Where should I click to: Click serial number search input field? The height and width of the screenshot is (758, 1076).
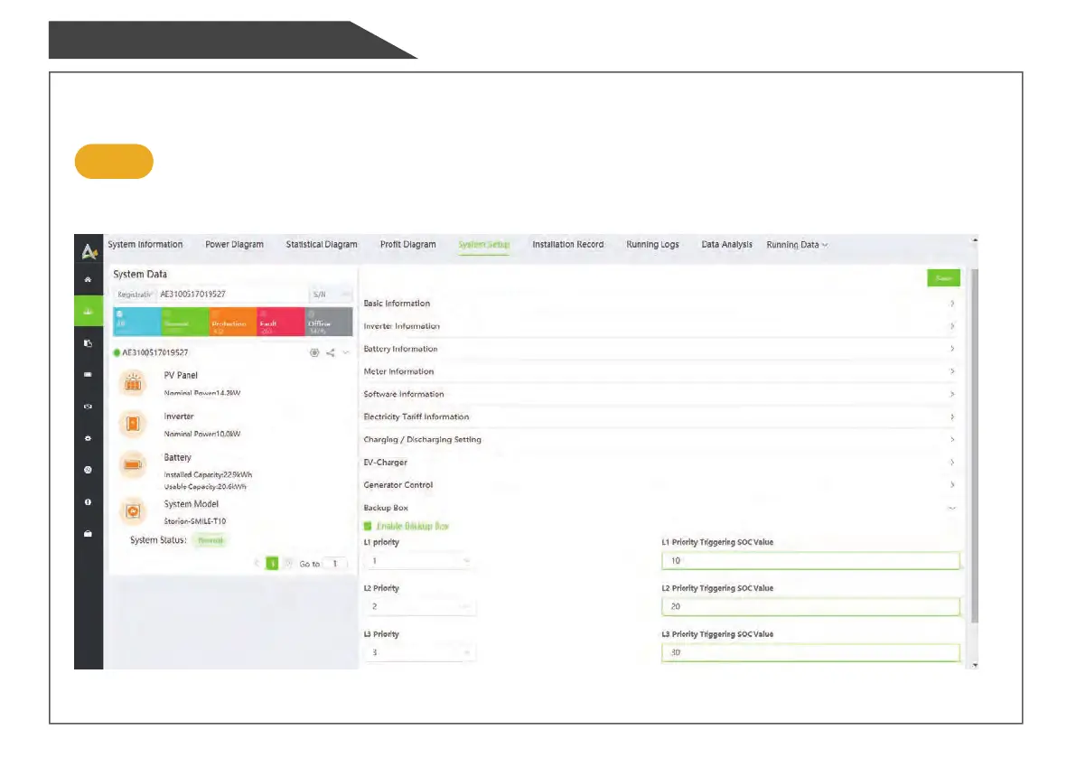(x=232, y=295)
